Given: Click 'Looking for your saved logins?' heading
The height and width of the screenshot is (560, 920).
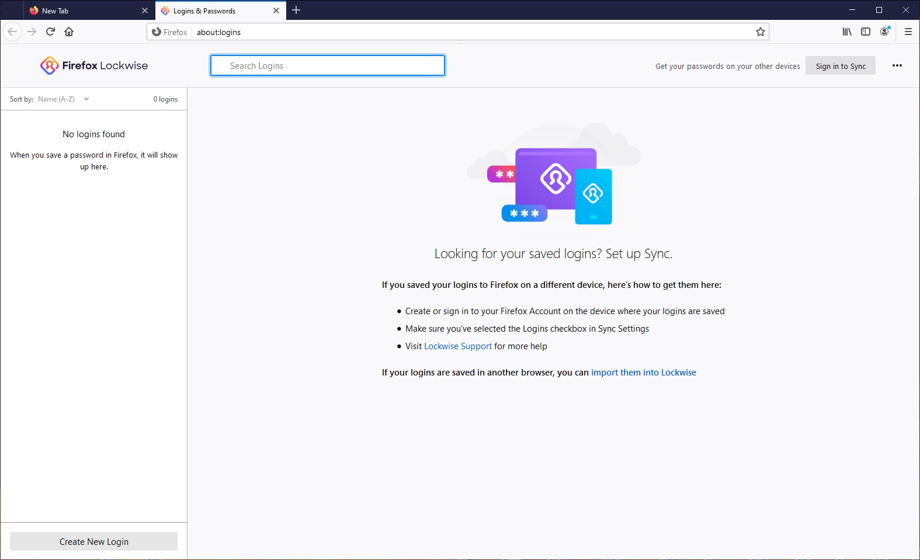Looking at the screenshot, I should point(553,253).
